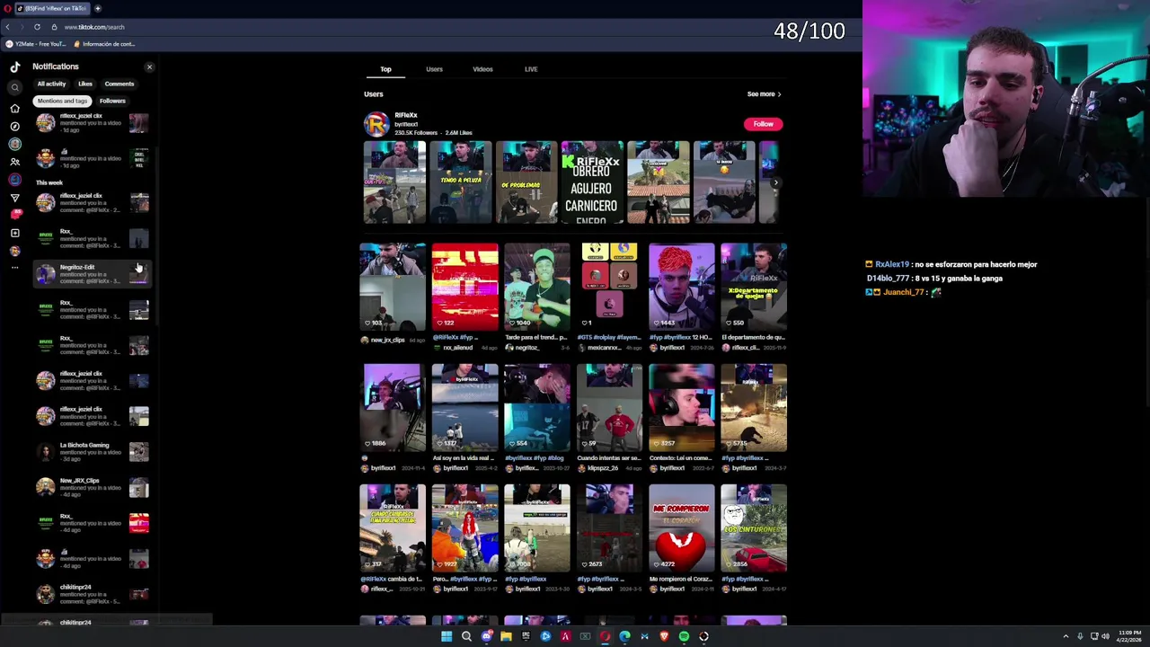Filter notifications by Comments

coord(119,84)
